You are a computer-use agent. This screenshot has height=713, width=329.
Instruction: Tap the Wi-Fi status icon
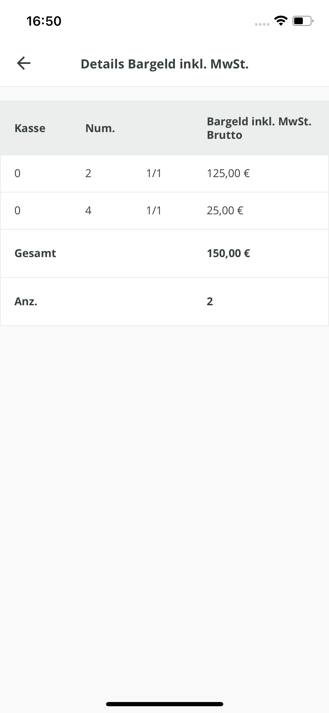[281, 21]
